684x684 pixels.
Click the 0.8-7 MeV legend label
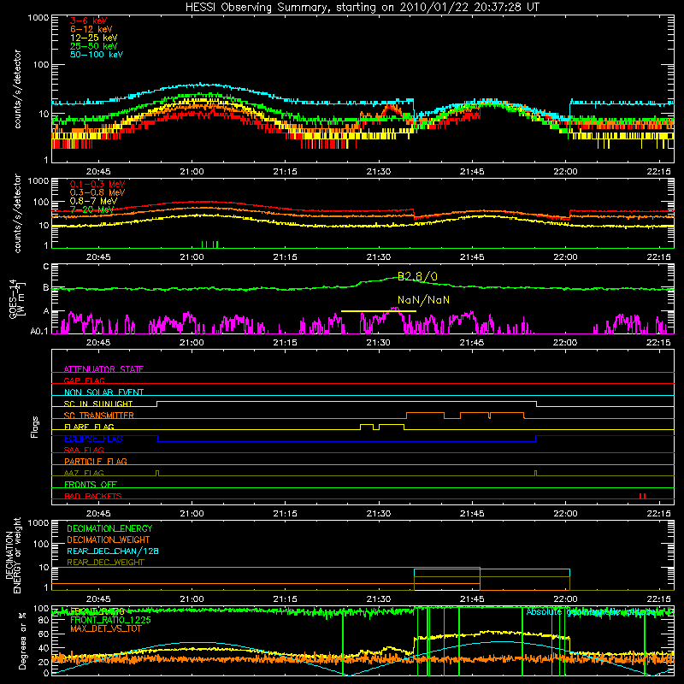93,201
